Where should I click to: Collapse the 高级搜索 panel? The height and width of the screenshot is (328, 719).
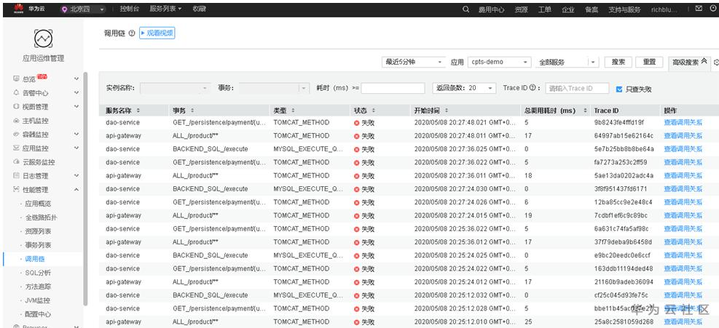pos(690,63)
